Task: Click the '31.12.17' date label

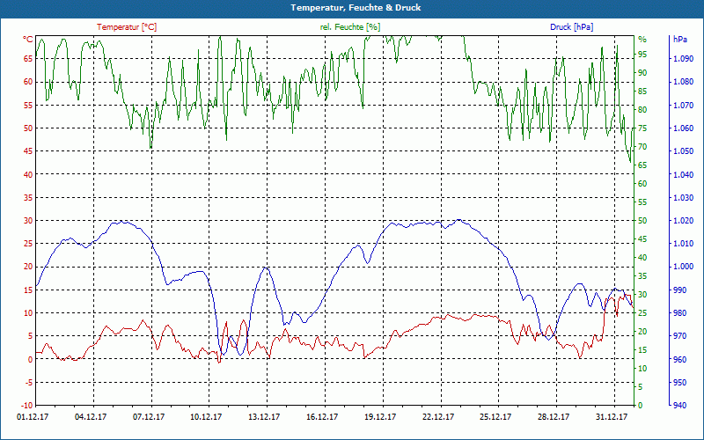Action: click(x=611, y=417)
